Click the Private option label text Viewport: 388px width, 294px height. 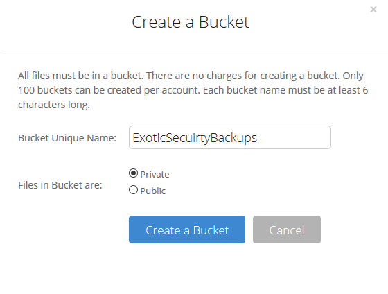point(155,174)
